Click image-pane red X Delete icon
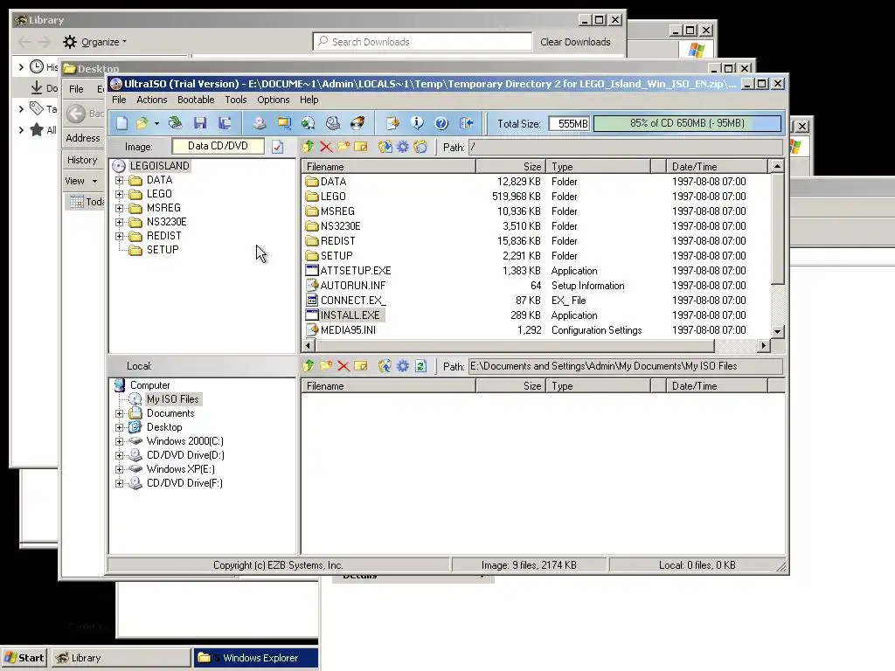The width and height of the screenshot is (895, 671). 326,147
